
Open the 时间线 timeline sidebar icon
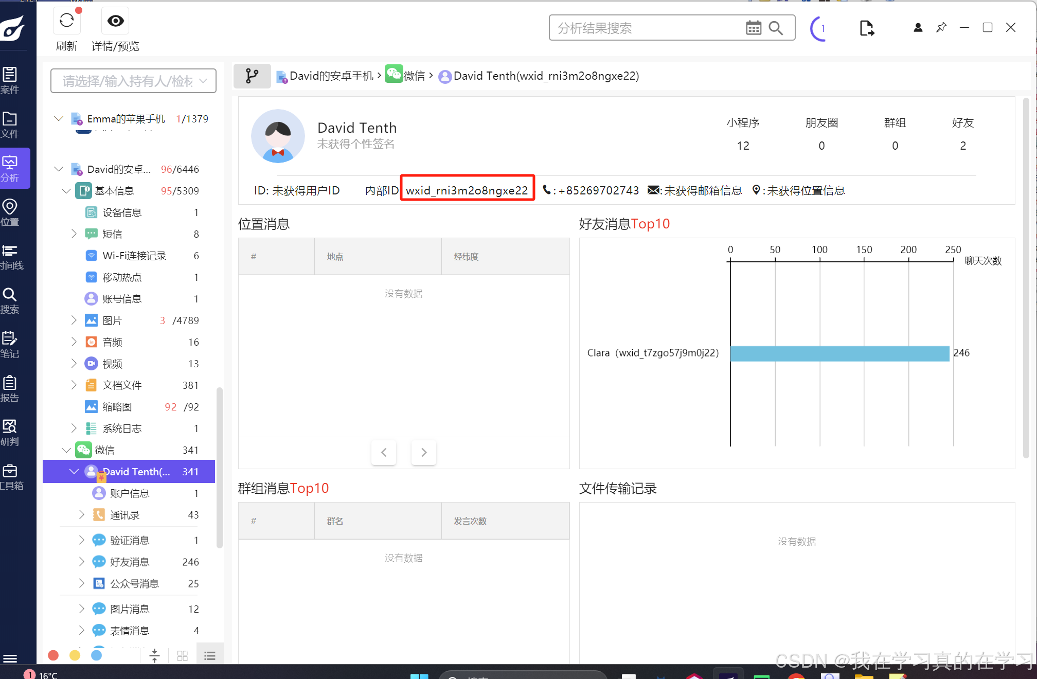(x=10, y=256)
